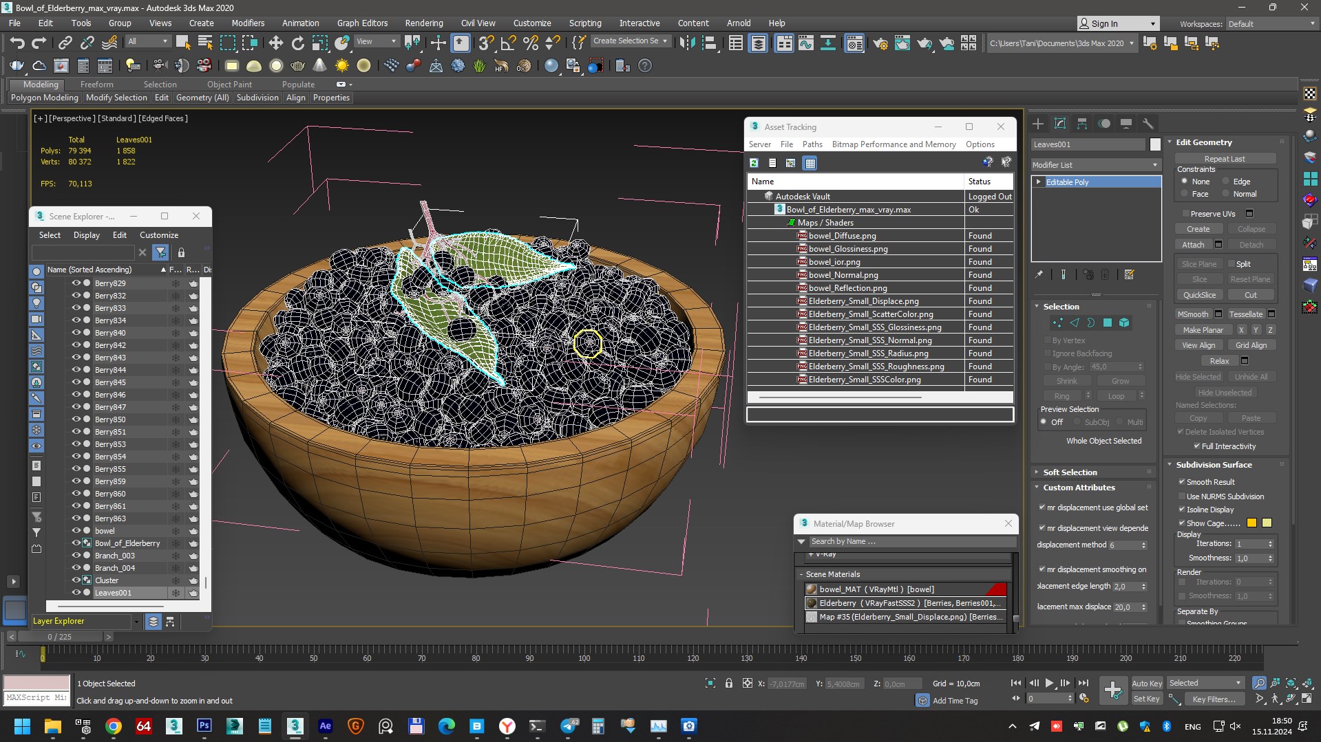The image size is (1321, 742).
Task: Click the Redo arrow in main toolbar
Action: point(39,43)
